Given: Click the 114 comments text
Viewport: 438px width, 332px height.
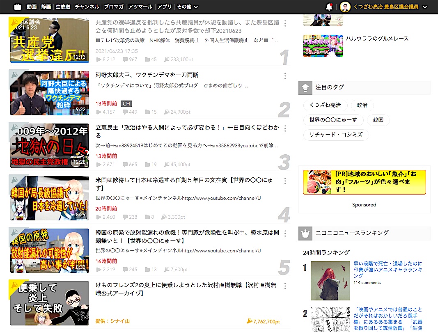Looking at the screenshot, I should (x=367, y=283).
